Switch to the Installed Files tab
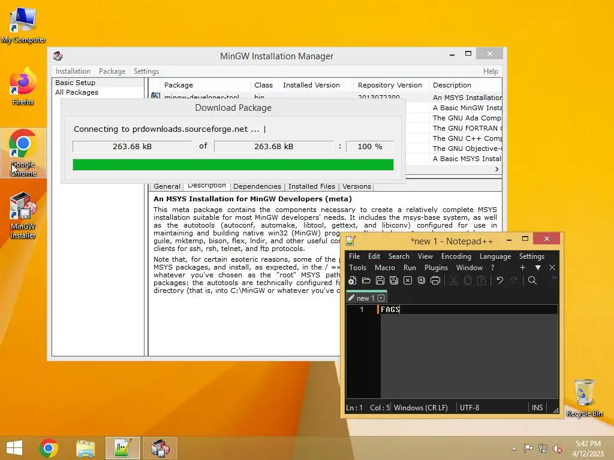The image size is (614, 460). (x=312, y=187)
